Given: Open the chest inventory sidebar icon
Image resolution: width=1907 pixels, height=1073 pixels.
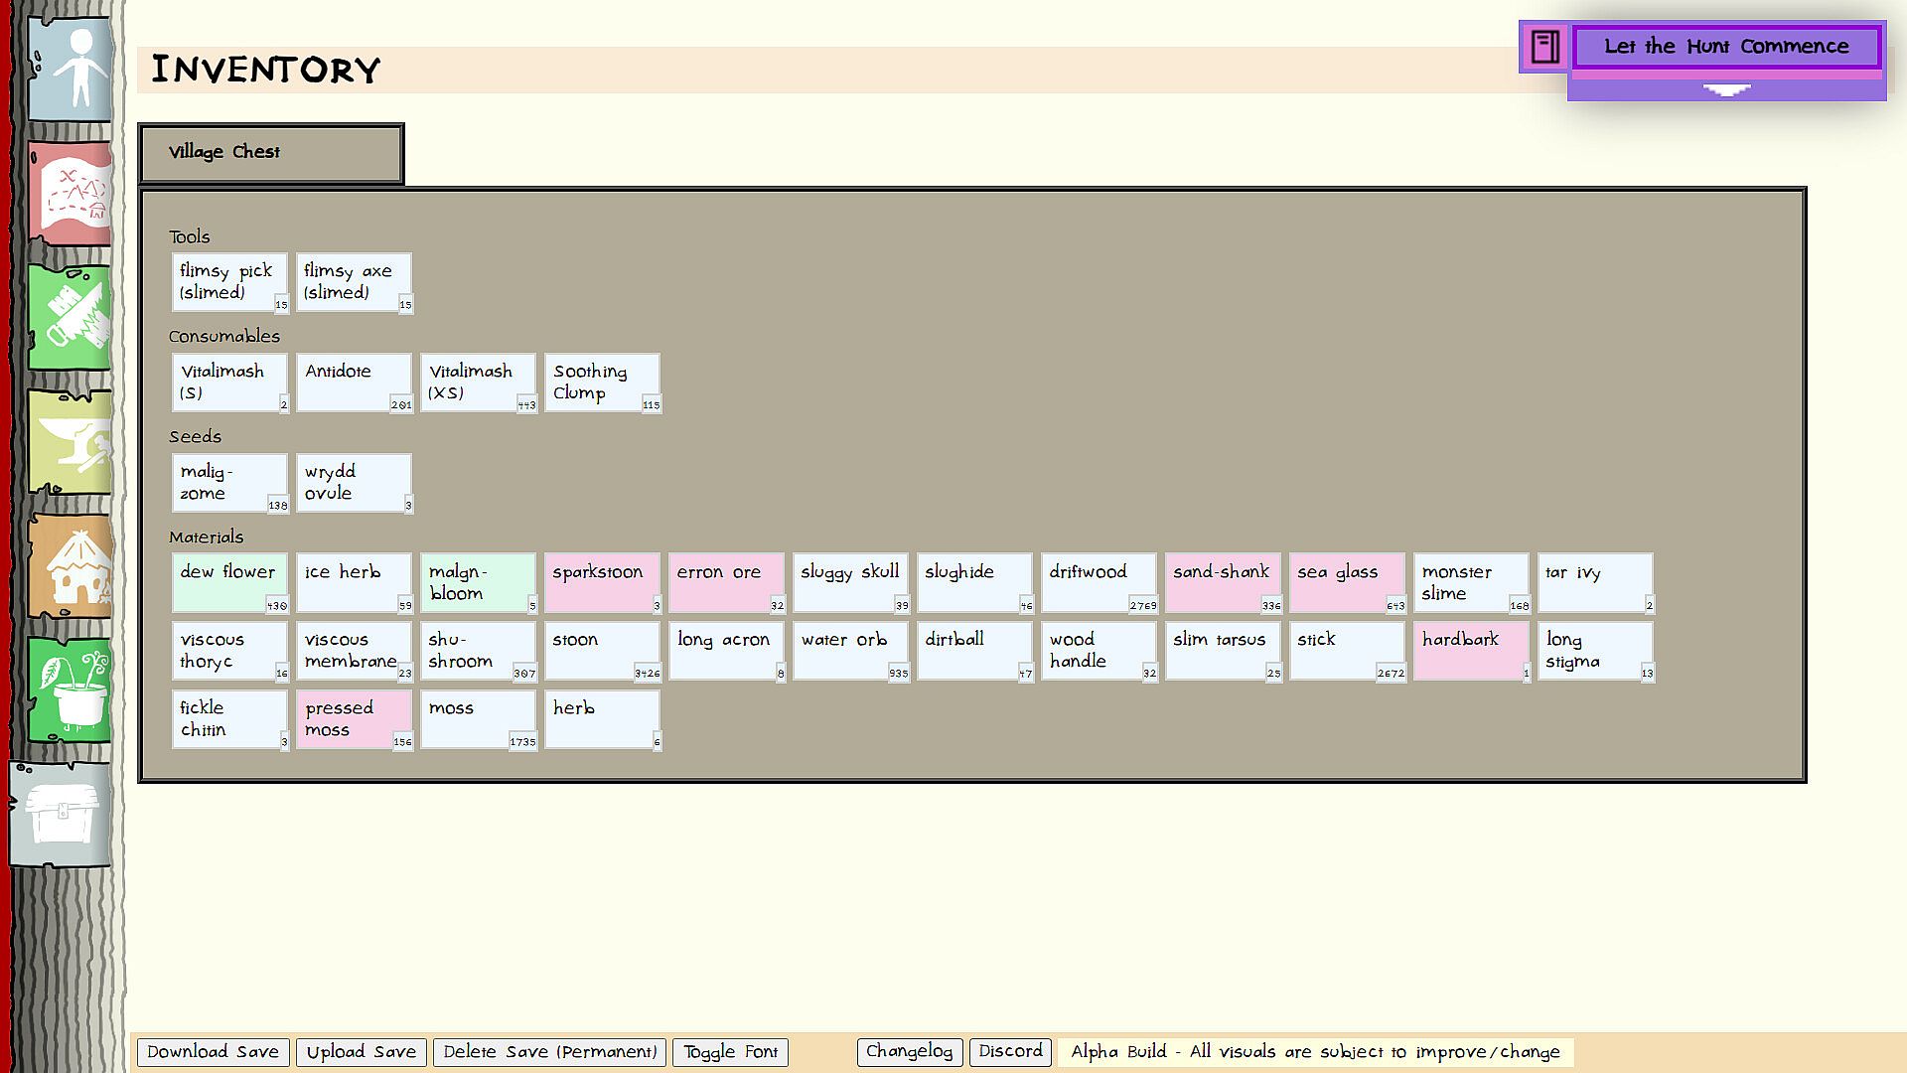Looking at the screenshot, I should click(x=62, y=815).
